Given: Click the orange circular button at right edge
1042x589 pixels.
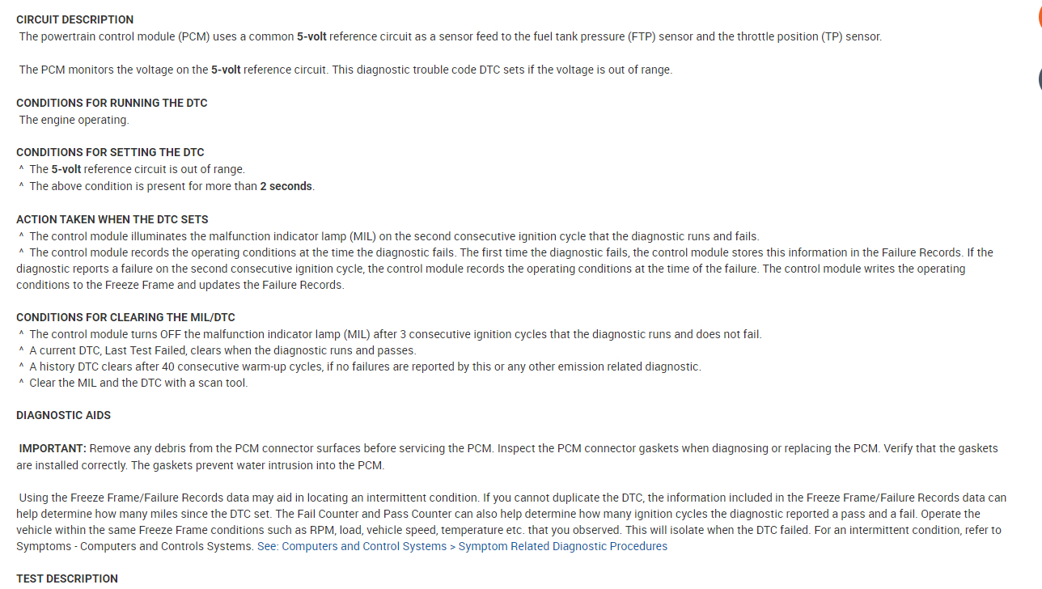Looking at the screenshot, I should (1039, 18).
